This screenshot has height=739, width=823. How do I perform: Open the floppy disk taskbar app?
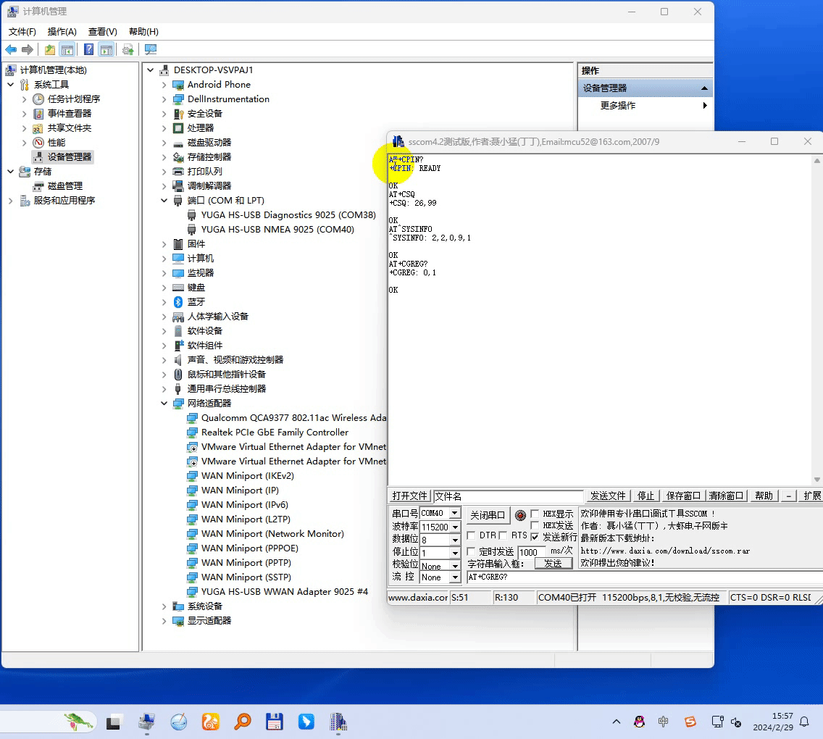[x=275, y=722]
